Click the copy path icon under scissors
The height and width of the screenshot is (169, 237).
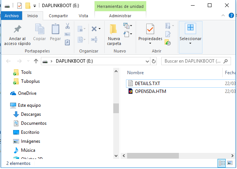coord(67,34)
